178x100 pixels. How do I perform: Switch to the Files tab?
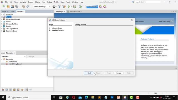click(x=13, y=11)
